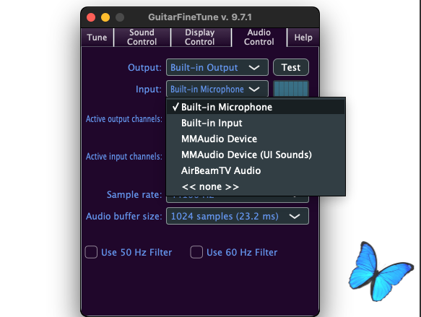Click the Test button
This screenshot has height=317, width=421.
pos(291,67)
